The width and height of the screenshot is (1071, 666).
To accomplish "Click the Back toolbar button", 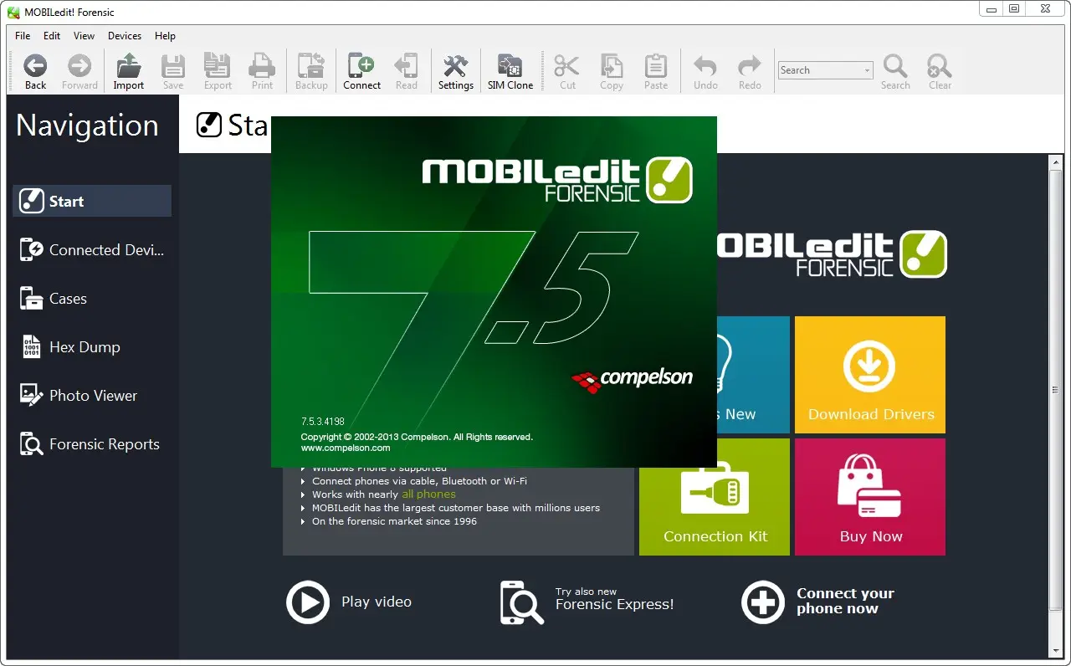I will 35,72.
